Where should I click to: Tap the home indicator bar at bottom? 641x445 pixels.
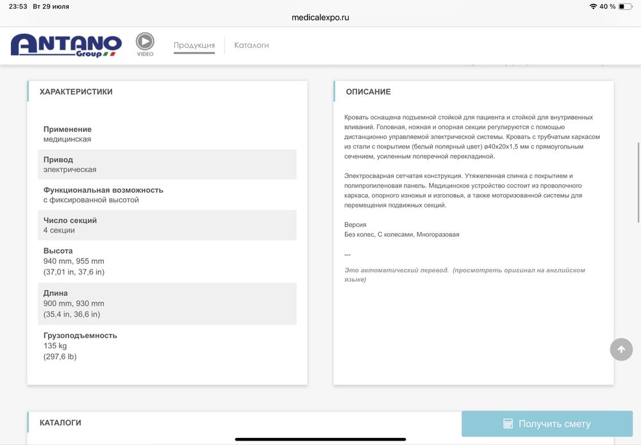click(320, 439)
